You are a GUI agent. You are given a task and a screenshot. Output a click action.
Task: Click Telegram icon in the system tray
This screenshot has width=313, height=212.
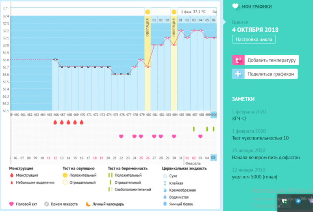[x=298, y=201]
